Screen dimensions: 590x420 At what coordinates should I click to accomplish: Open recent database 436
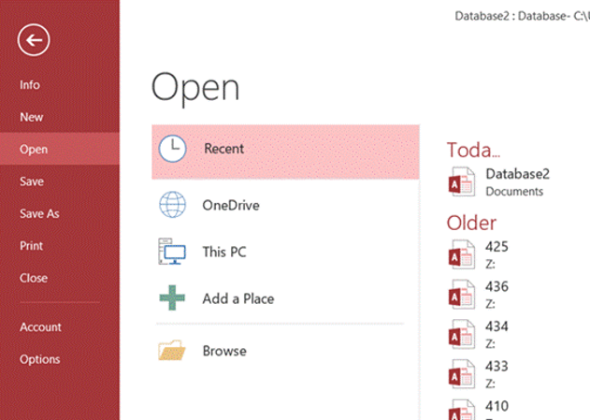click(x=496, y=287)
